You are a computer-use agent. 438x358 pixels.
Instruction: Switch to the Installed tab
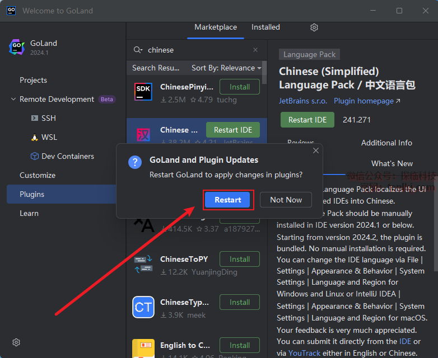pos(265,27)
